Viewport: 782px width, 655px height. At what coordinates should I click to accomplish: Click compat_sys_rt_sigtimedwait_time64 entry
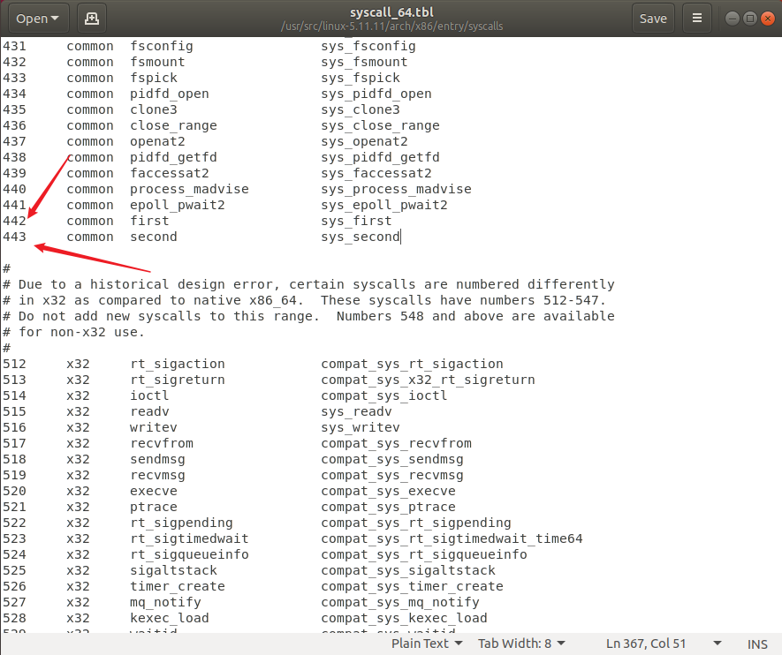click(x=452, y=539)
